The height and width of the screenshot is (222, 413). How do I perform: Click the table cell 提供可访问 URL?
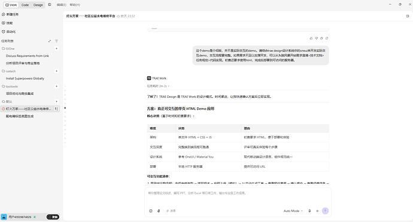(254, 166)
